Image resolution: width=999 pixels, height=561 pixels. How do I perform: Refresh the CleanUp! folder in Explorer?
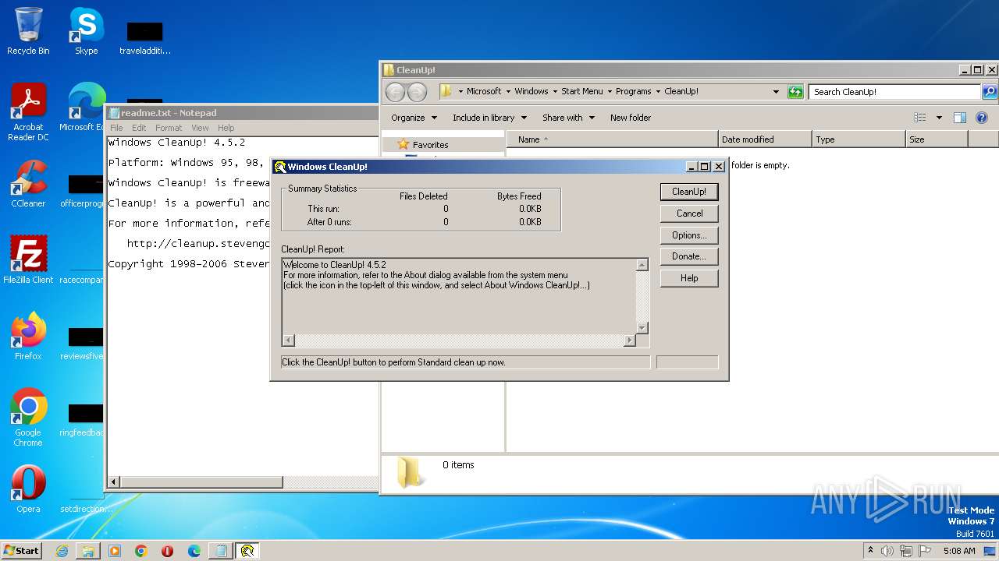point(795,92)
